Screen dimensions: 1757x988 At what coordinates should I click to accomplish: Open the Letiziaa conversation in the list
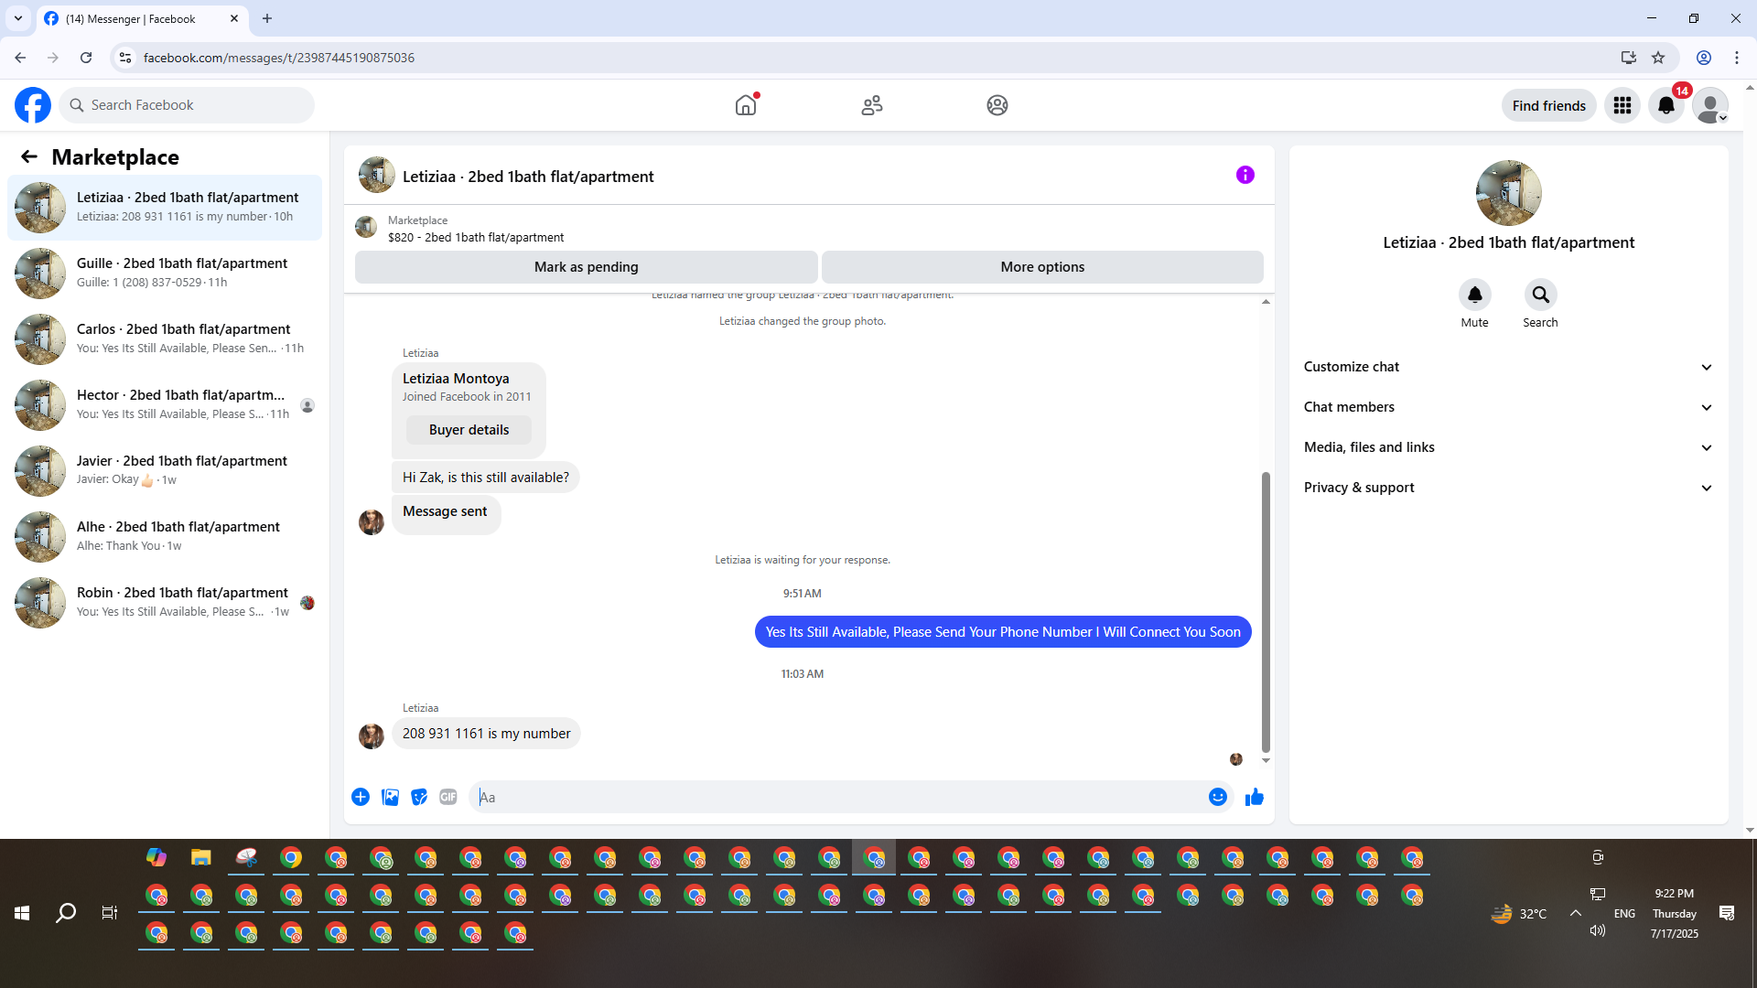165,208
